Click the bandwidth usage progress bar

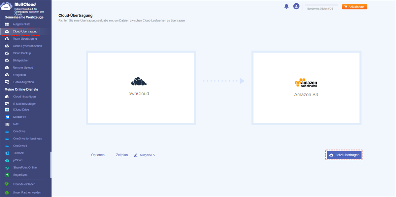click(x=322, y=5)
